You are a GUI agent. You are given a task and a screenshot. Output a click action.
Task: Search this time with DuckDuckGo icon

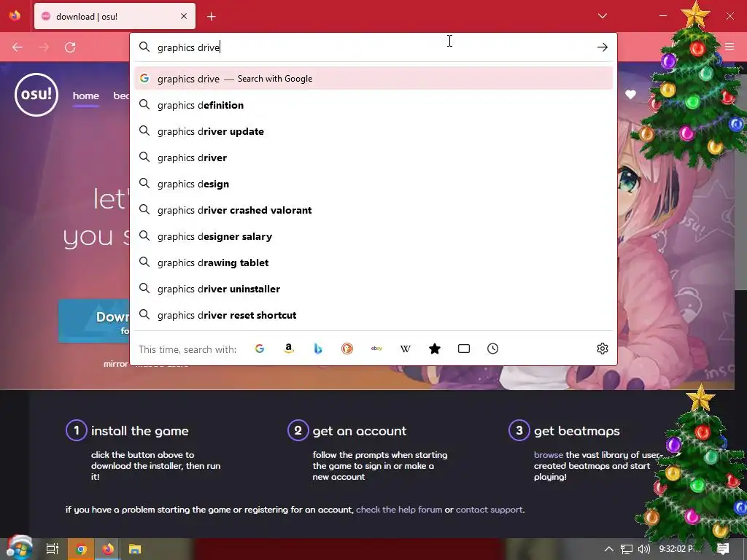point(347,349)
